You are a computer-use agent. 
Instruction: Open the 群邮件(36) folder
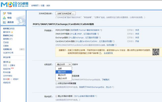click(x=8, y=35)
